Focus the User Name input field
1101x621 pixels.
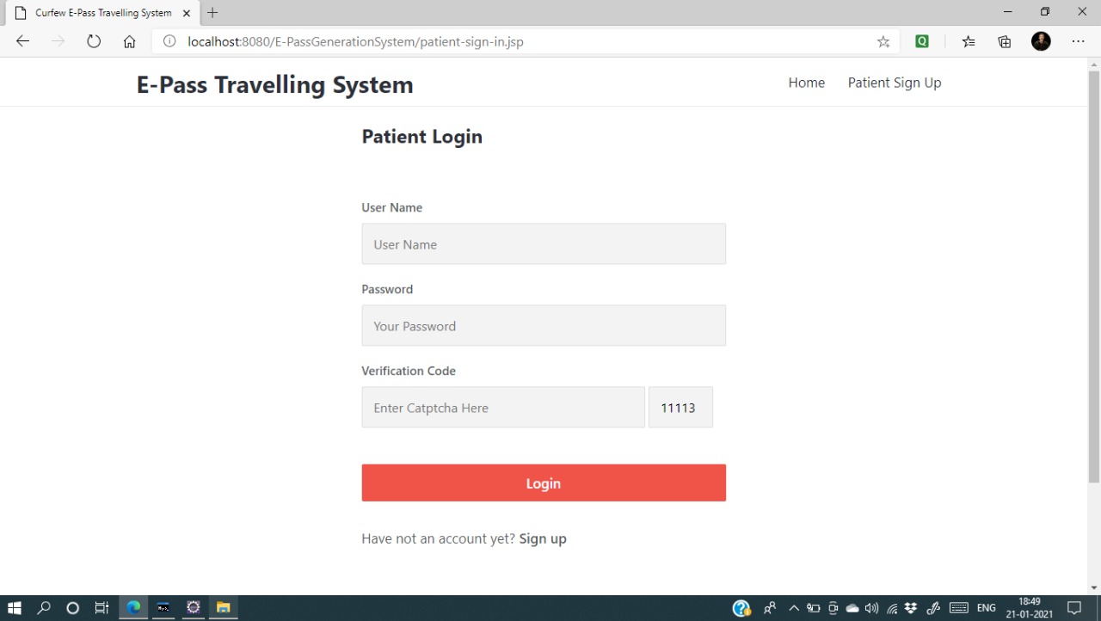pos(544,243)
